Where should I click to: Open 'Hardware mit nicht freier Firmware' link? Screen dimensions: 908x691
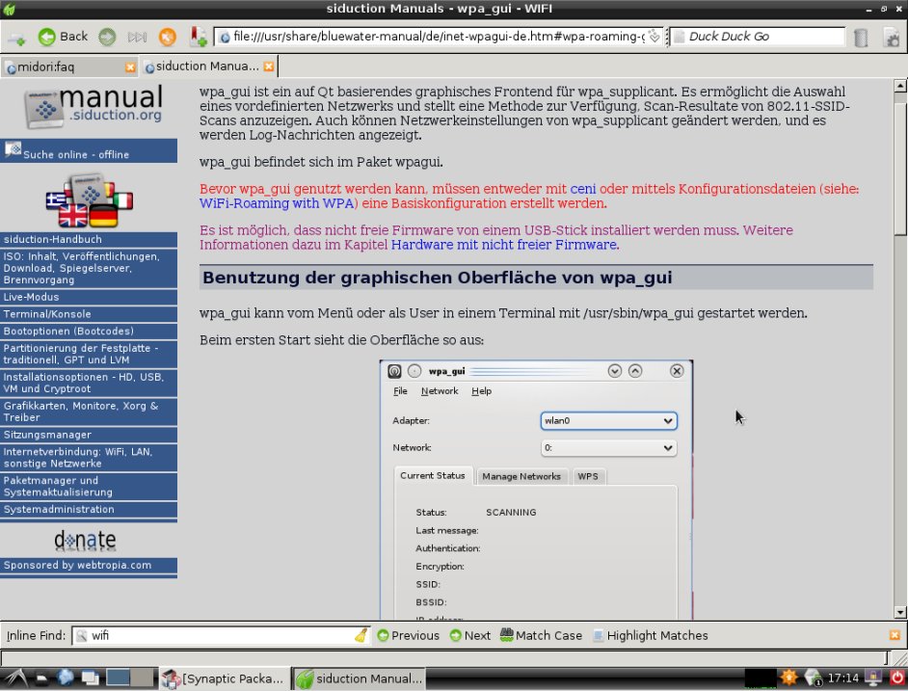coord(504,245)
